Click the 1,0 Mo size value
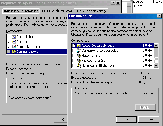 (x=147, y=46)
